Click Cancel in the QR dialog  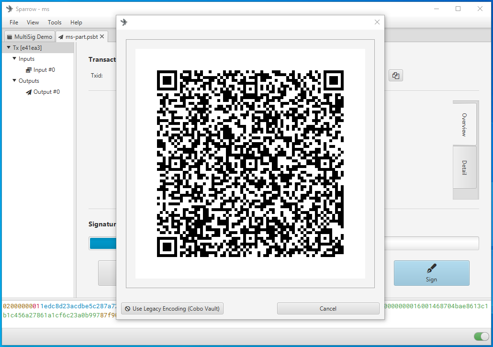pos(328,309)
